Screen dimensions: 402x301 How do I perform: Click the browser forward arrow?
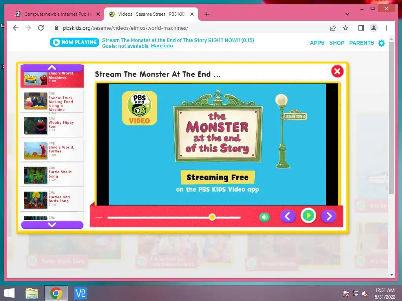coord(28,28)
